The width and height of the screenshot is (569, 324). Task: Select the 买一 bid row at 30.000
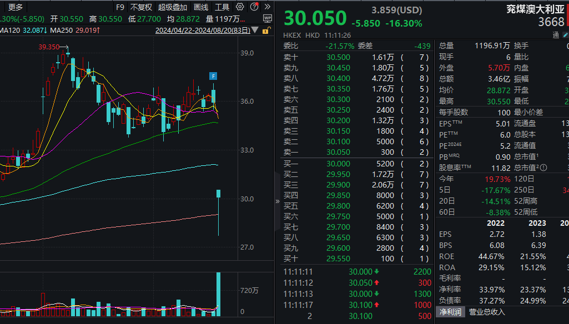(x=355, y=164)
